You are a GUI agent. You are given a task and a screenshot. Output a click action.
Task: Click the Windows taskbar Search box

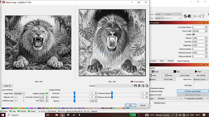[x=25, y=115]
